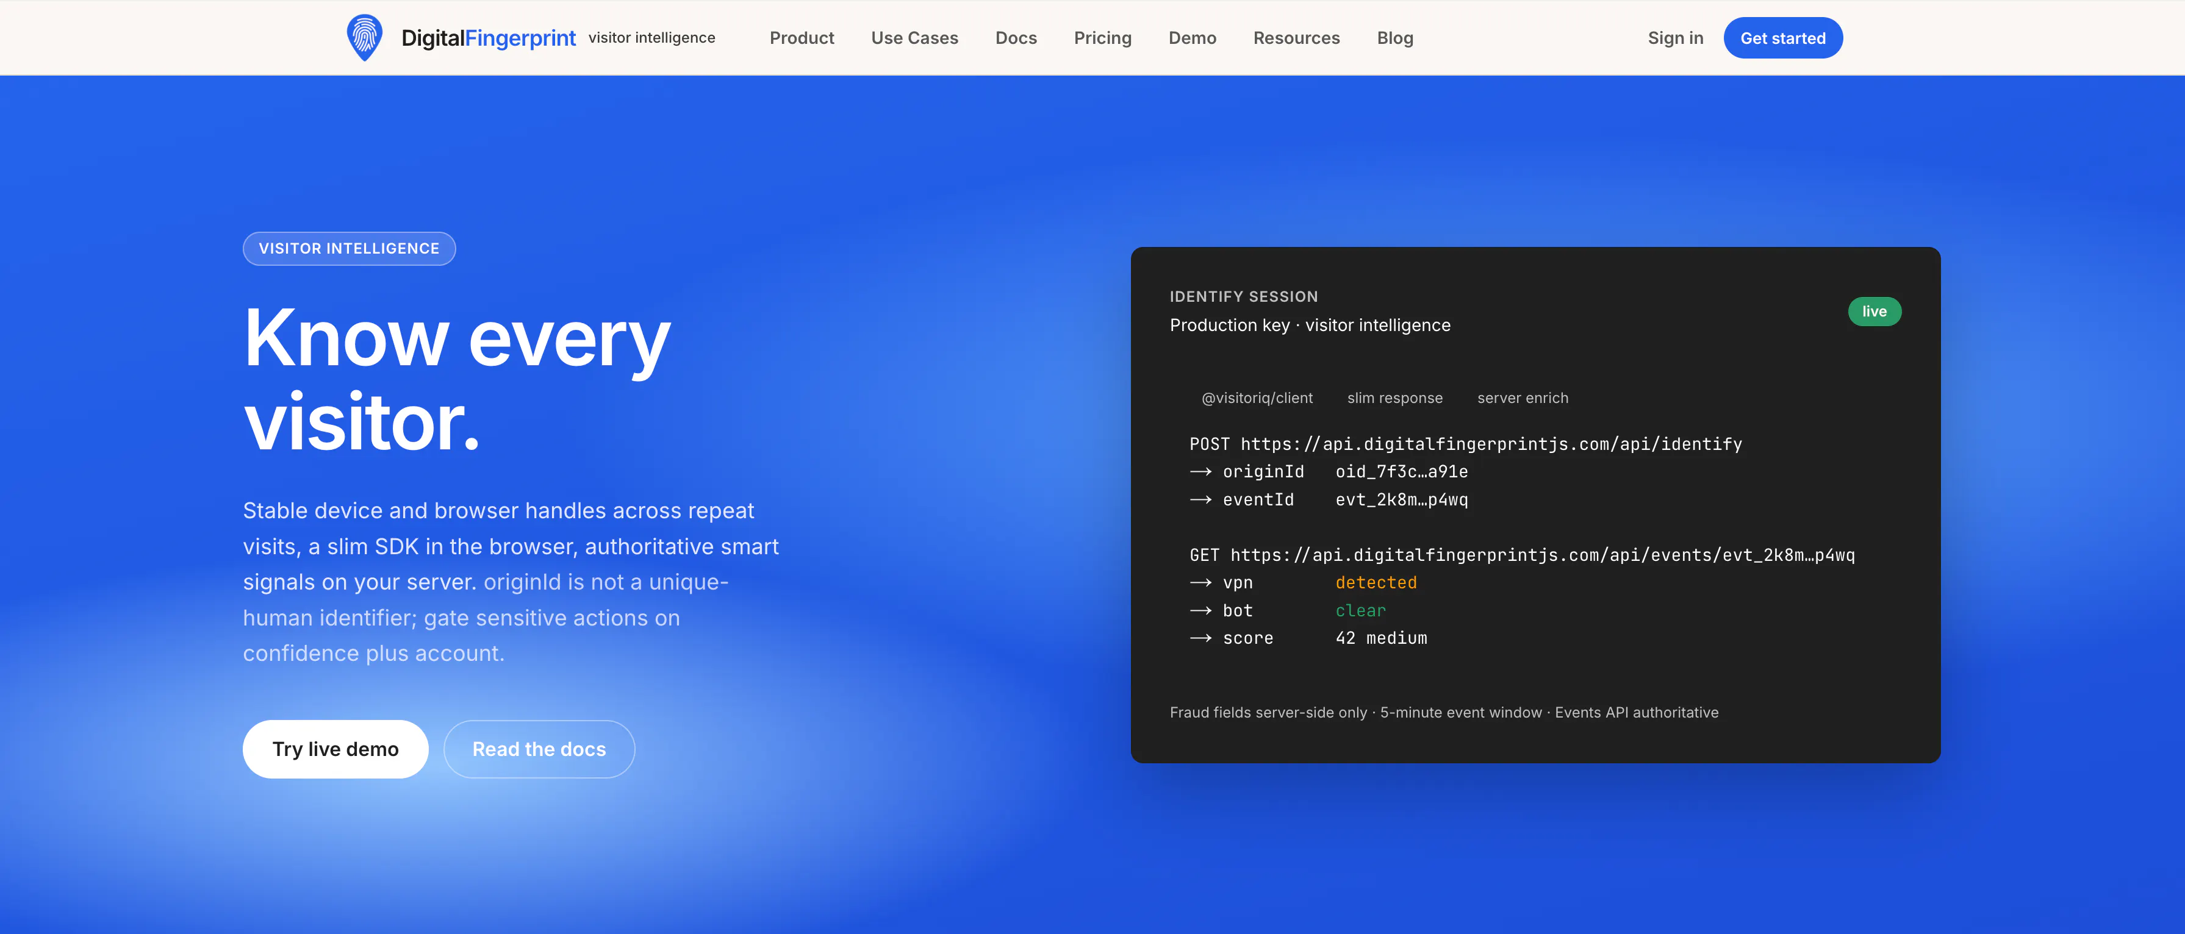Click the 'visitor intelligence' header tagline
Viewport: 2185px width, 934px height.
[651, 38]
